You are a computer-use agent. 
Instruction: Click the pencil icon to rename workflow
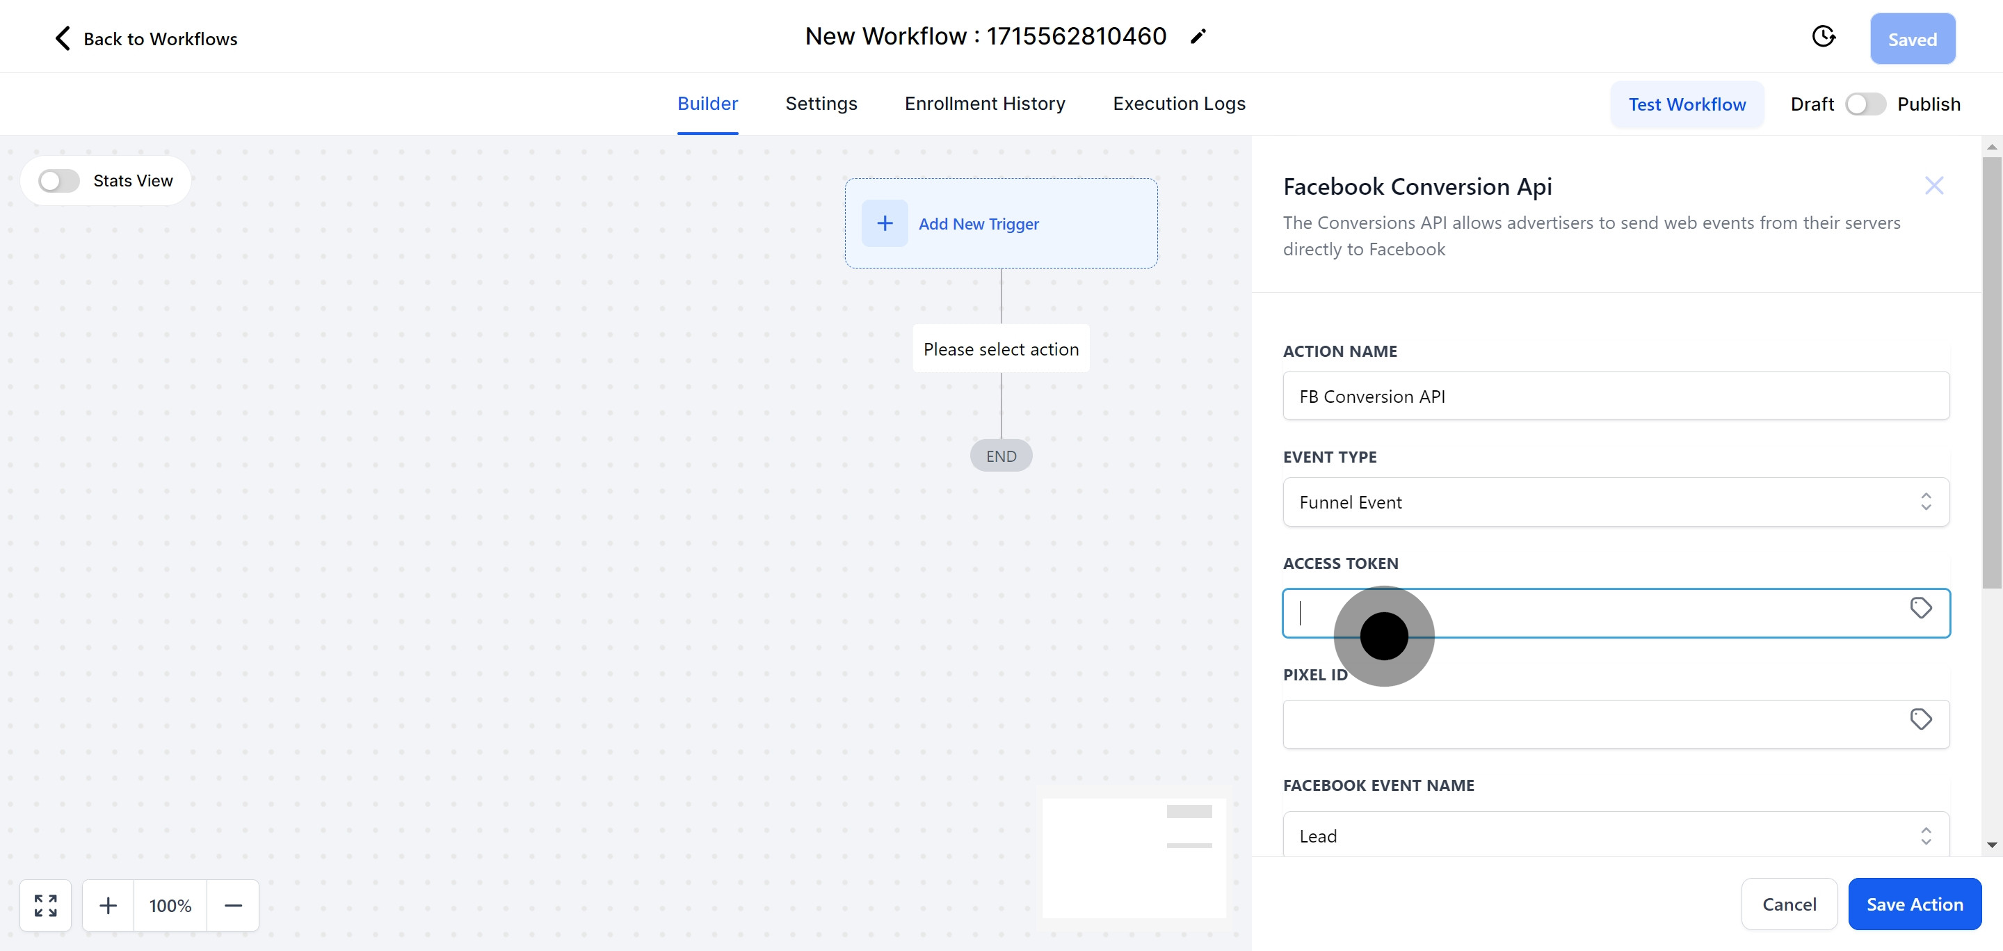1198,37
